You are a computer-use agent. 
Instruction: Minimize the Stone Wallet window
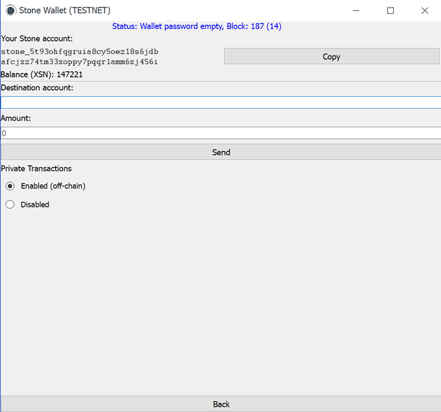click(356, 11)
